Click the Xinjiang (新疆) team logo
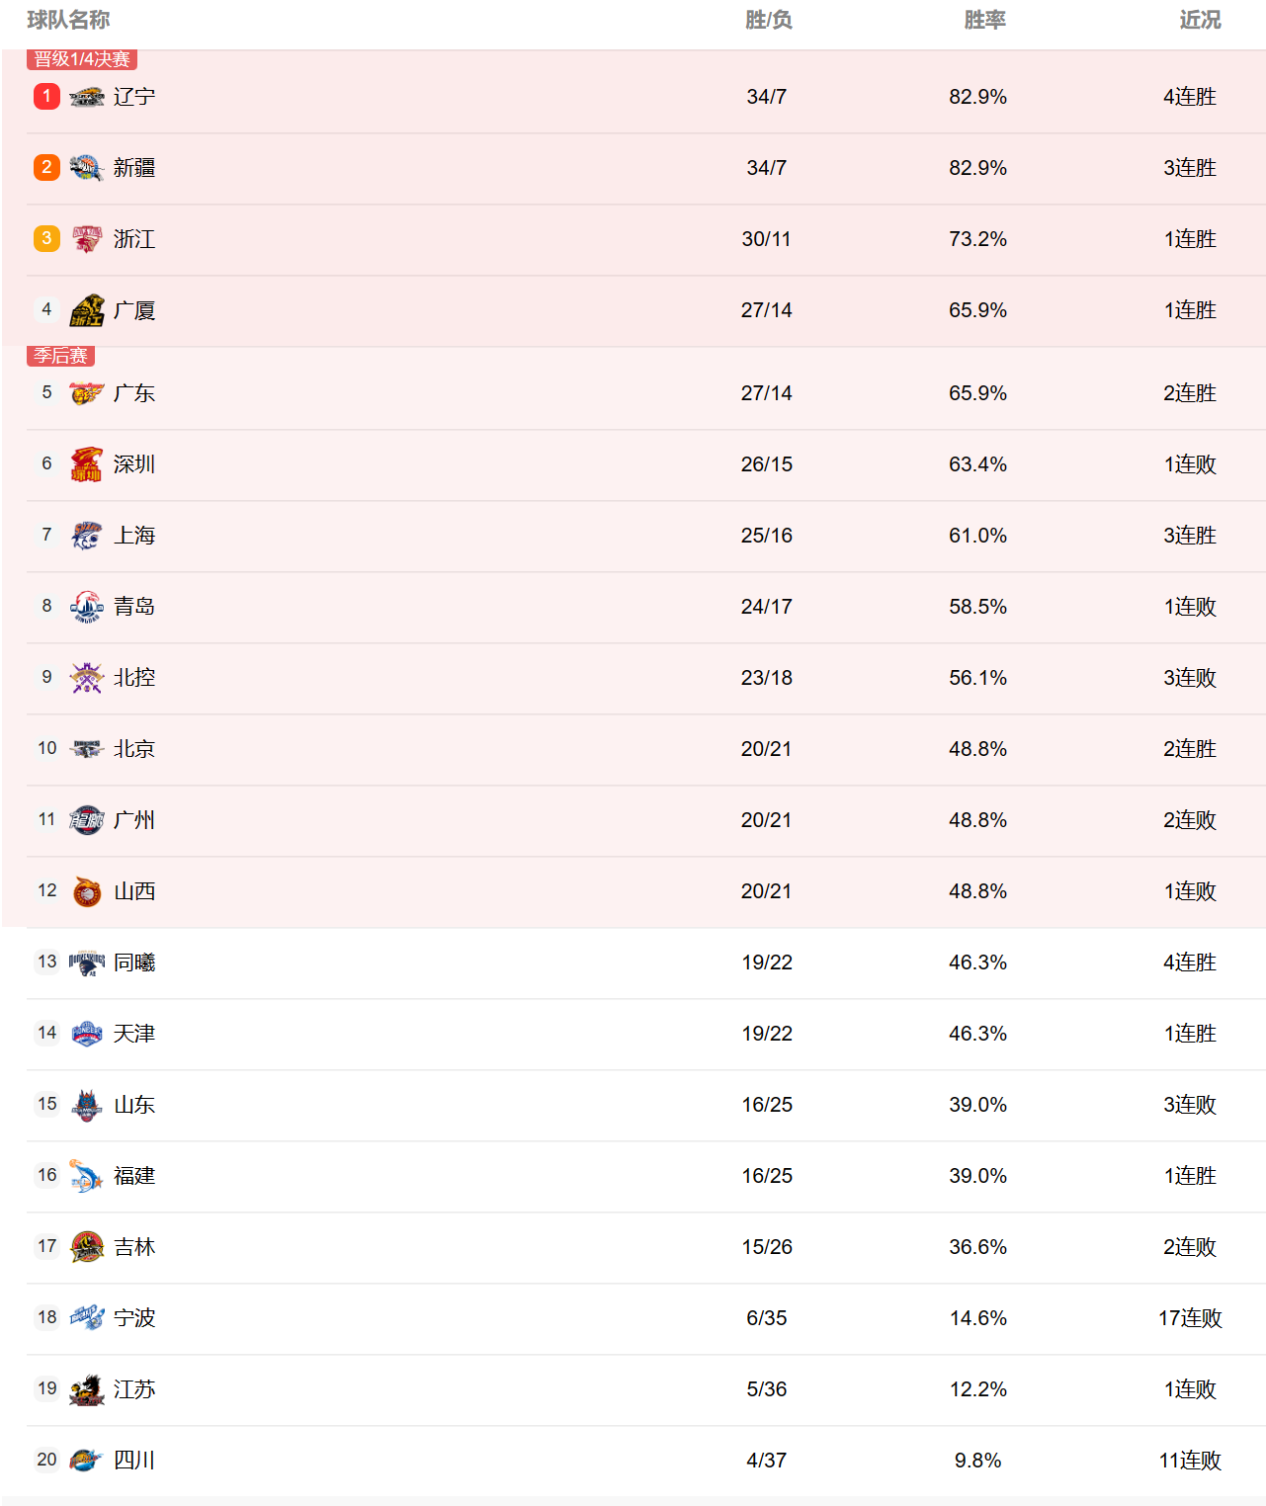The image size is (1266, 1506). pos(87,168)
